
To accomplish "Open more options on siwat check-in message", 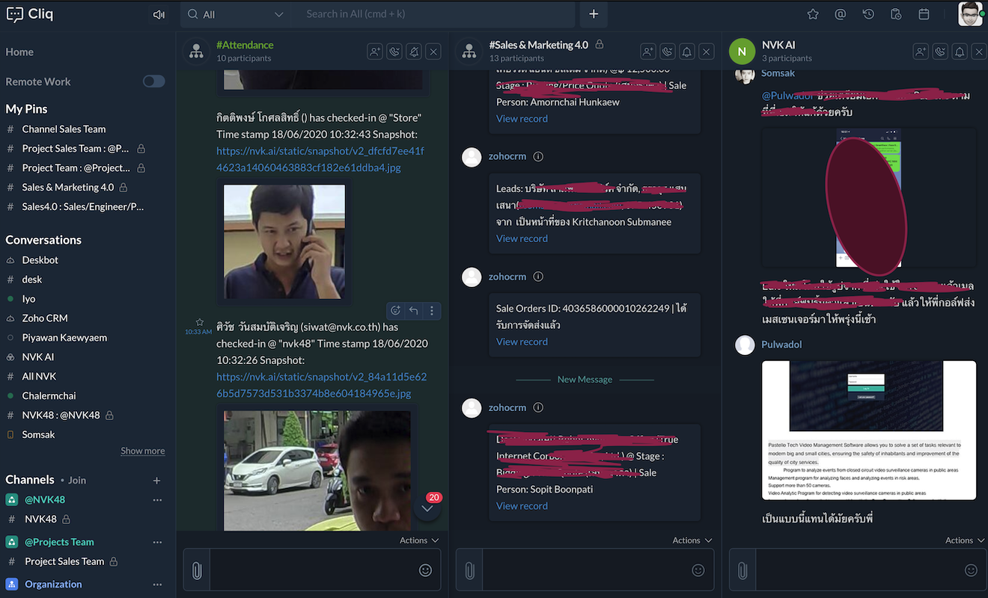I will coord(432,311).
